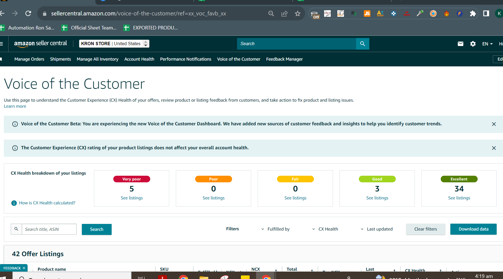See listings under Poor
Screen dimensions: 503x279
214,198
